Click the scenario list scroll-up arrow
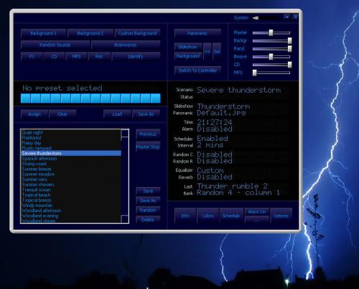This screenshot has width=359, height=289. (125, 133)
